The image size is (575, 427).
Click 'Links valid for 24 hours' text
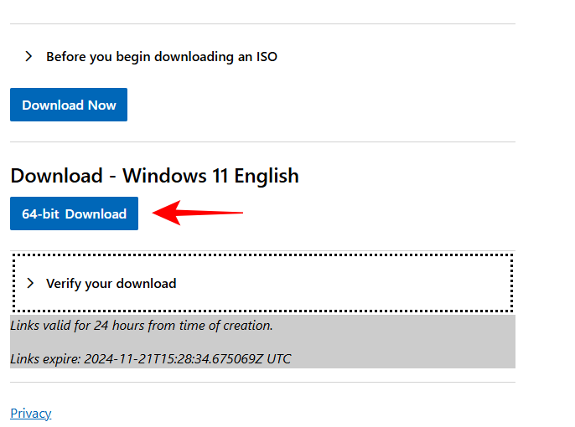[142, 326]
